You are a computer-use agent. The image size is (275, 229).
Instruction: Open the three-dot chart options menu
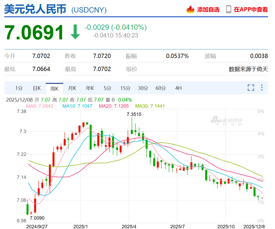[x=262, y=88]
